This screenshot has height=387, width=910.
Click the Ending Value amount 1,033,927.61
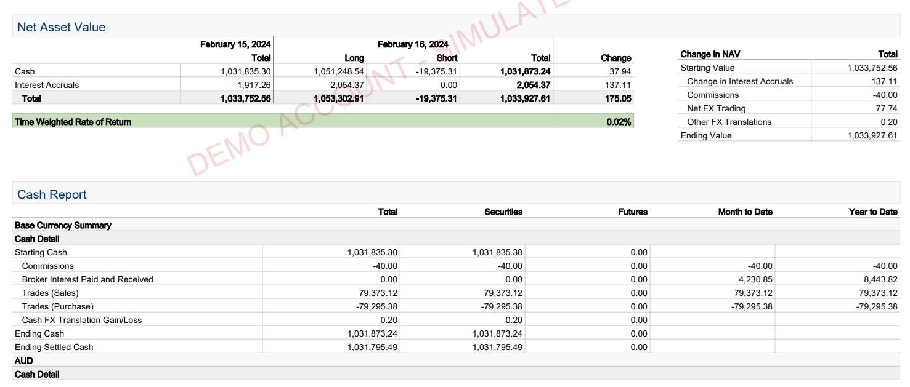872,135
